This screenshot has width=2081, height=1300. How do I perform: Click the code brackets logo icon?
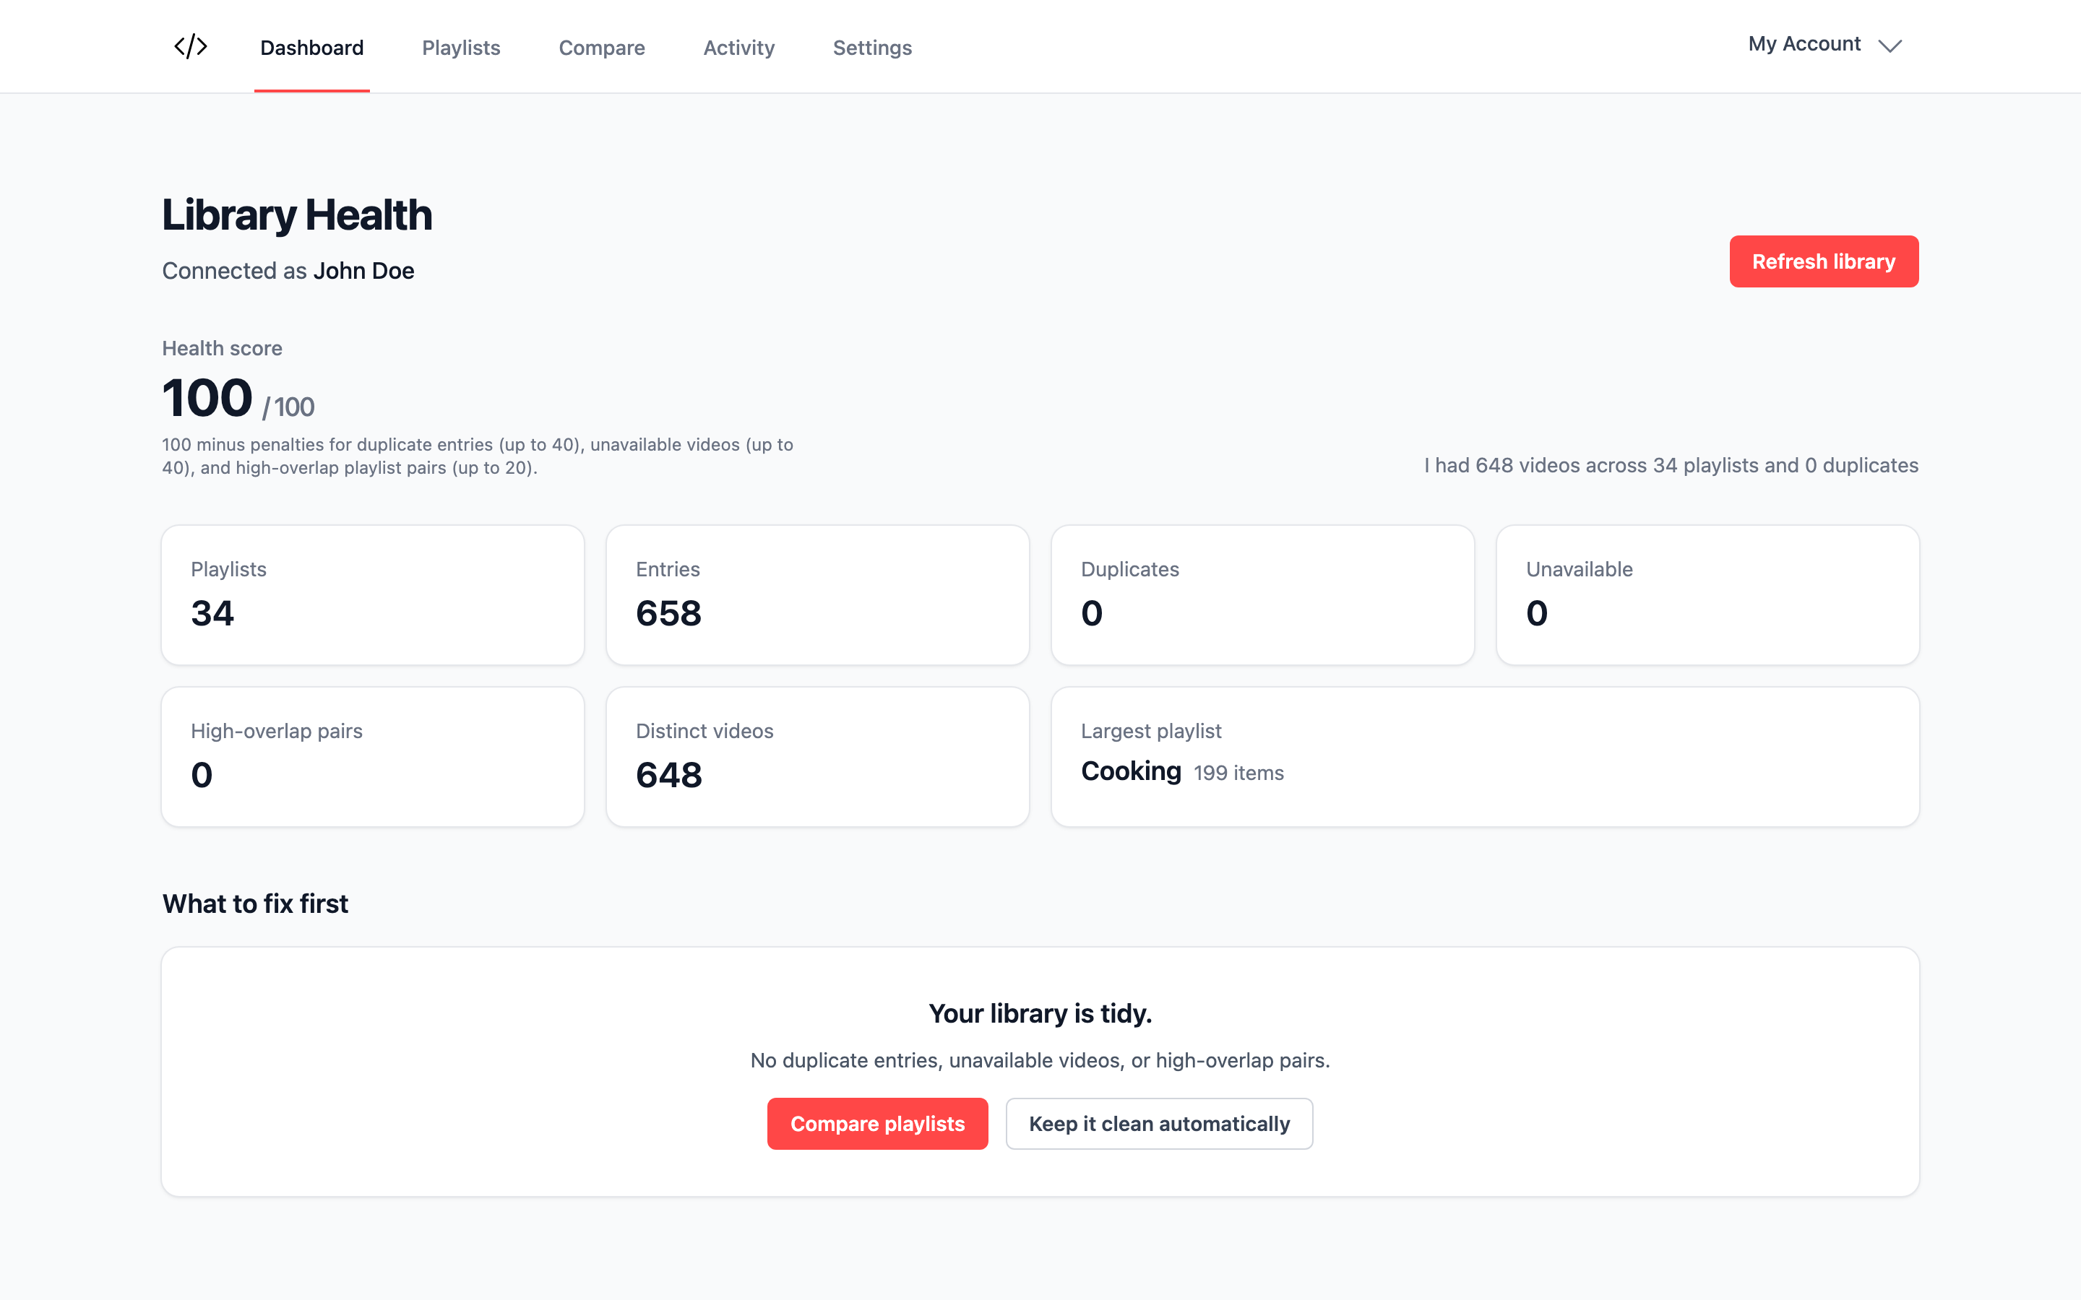[190, 46]
